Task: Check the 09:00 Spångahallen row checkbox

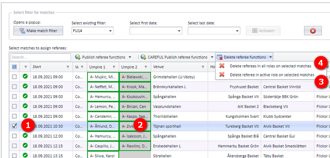Action: (x=14, y=97)
